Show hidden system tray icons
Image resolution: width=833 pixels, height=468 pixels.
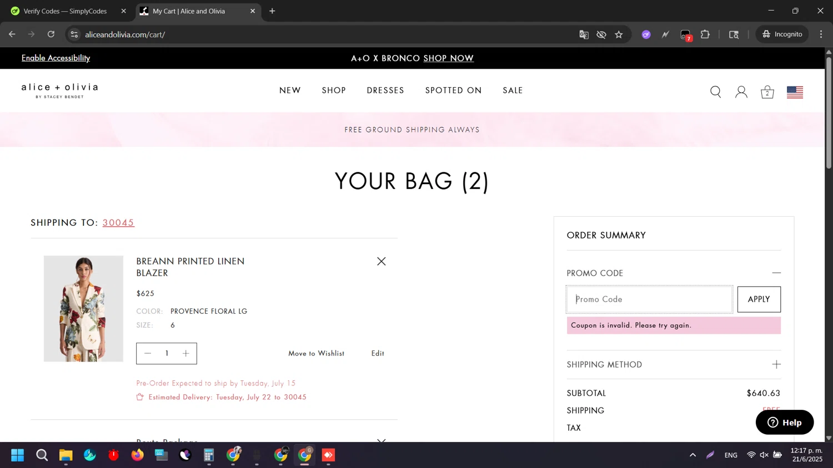point(693,455)
